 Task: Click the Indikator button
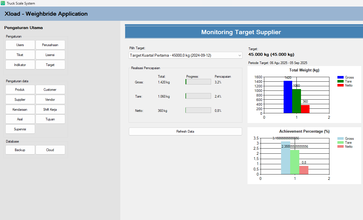coord(20,65)
